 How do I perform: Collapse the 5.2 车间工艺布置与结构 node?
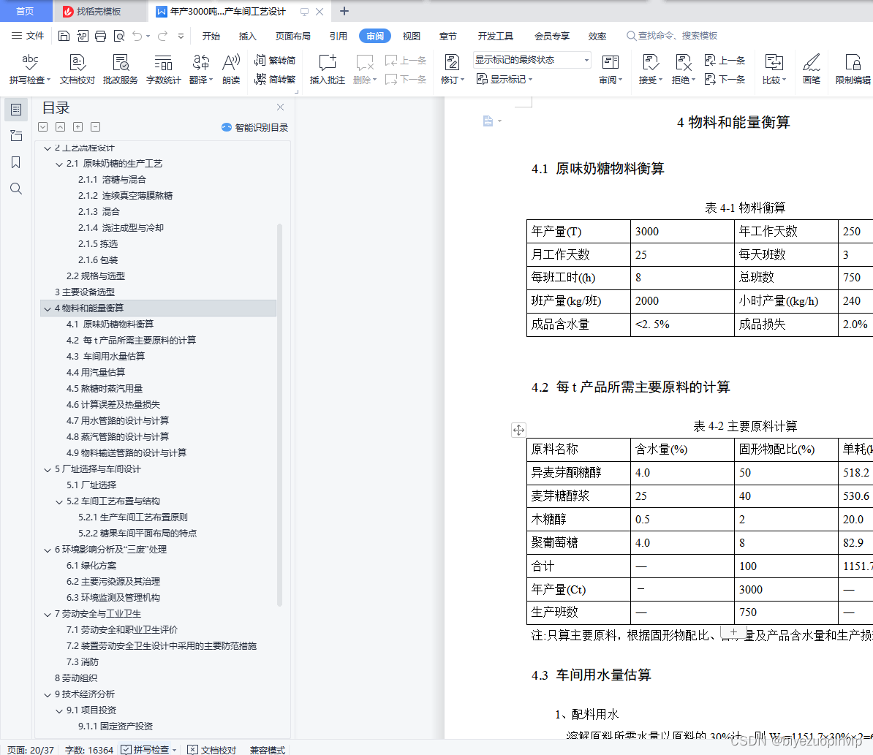59,502
